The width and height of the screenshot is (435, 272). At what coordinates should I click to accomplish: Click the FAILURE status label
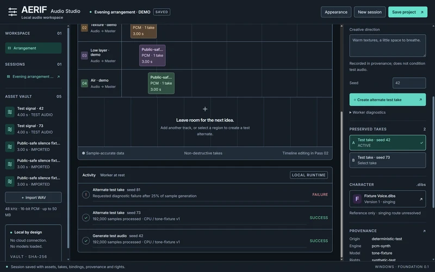pos(320,195)
